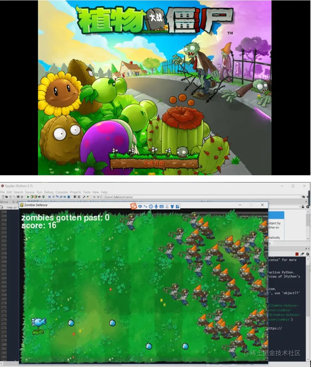Viewport: 311px width, 367px height.
Task: Click the Run cell and advance icon
Action: click(36, 197)
